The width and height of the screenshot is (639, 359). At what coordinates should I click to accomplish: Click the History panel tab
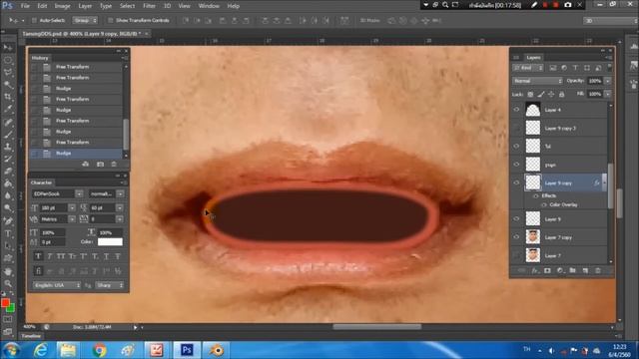click(x=40, y=58)
